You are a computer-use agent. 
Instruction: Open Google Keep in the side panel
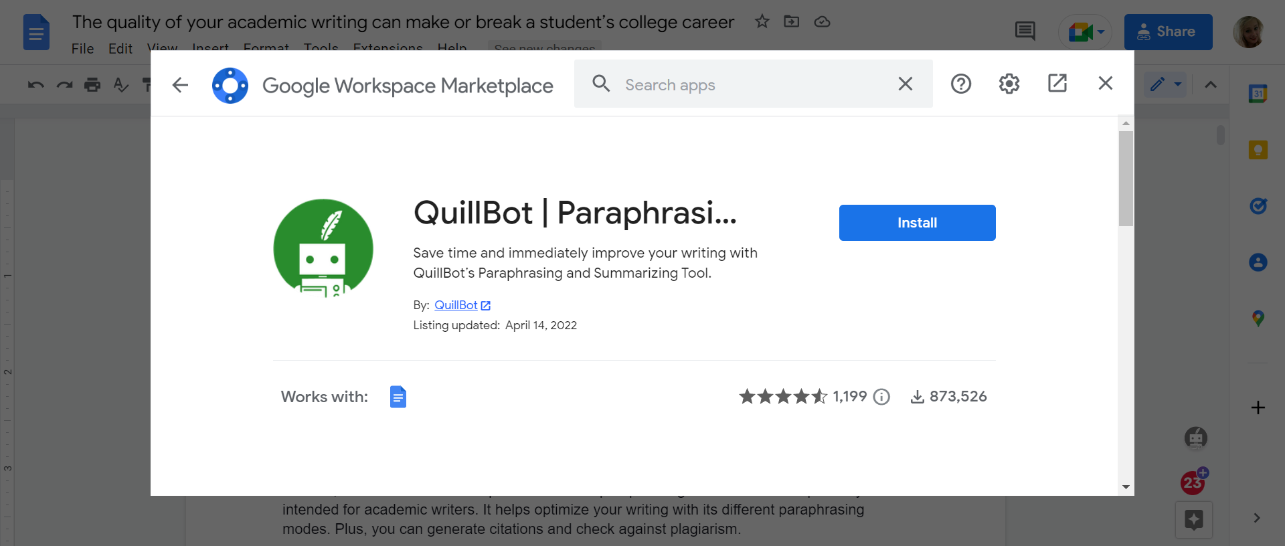click(x=1258, y=149)
